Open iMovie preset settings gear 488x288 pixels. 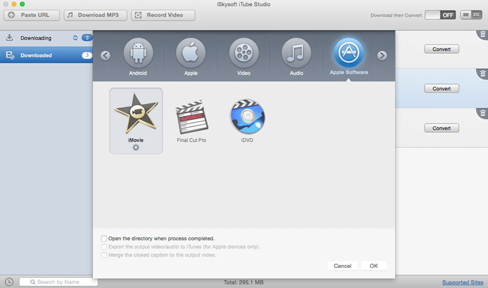click(x=136, y=147)
